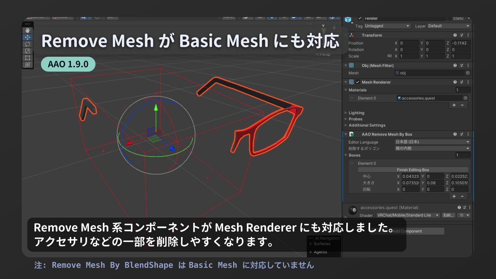The image size is (496, 279).
Task: Click the Position Z input field
Action: pyautogui.click(x=460, y=43)
